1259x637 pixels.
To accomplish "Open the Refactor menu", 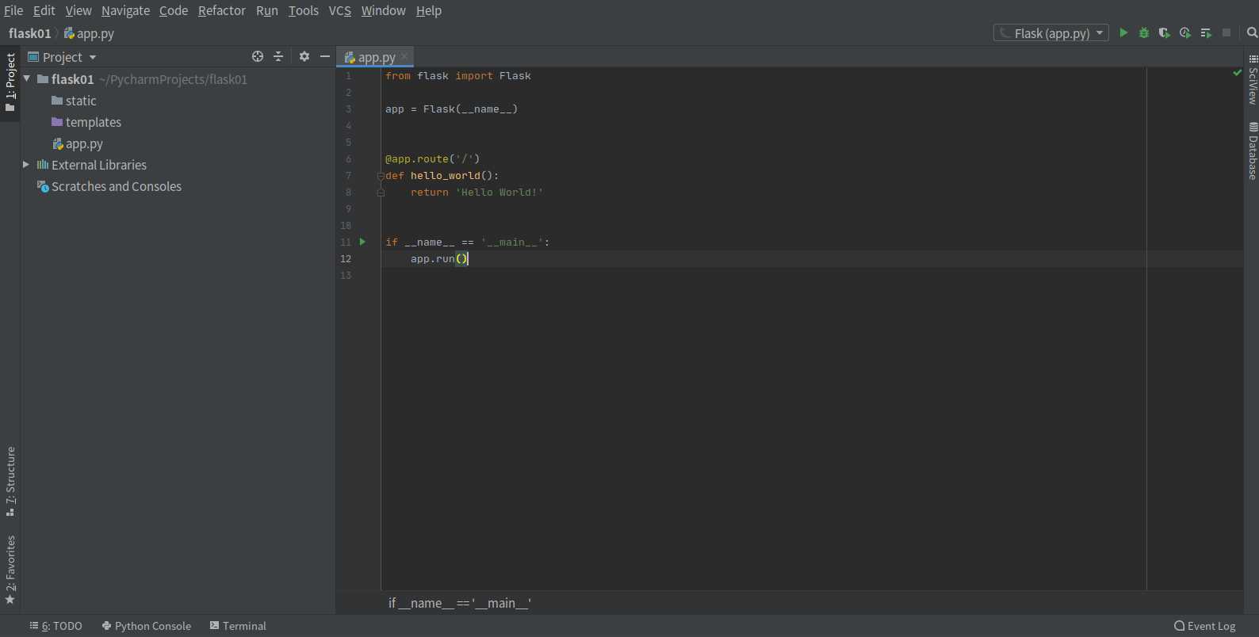I will pos(222,10).
